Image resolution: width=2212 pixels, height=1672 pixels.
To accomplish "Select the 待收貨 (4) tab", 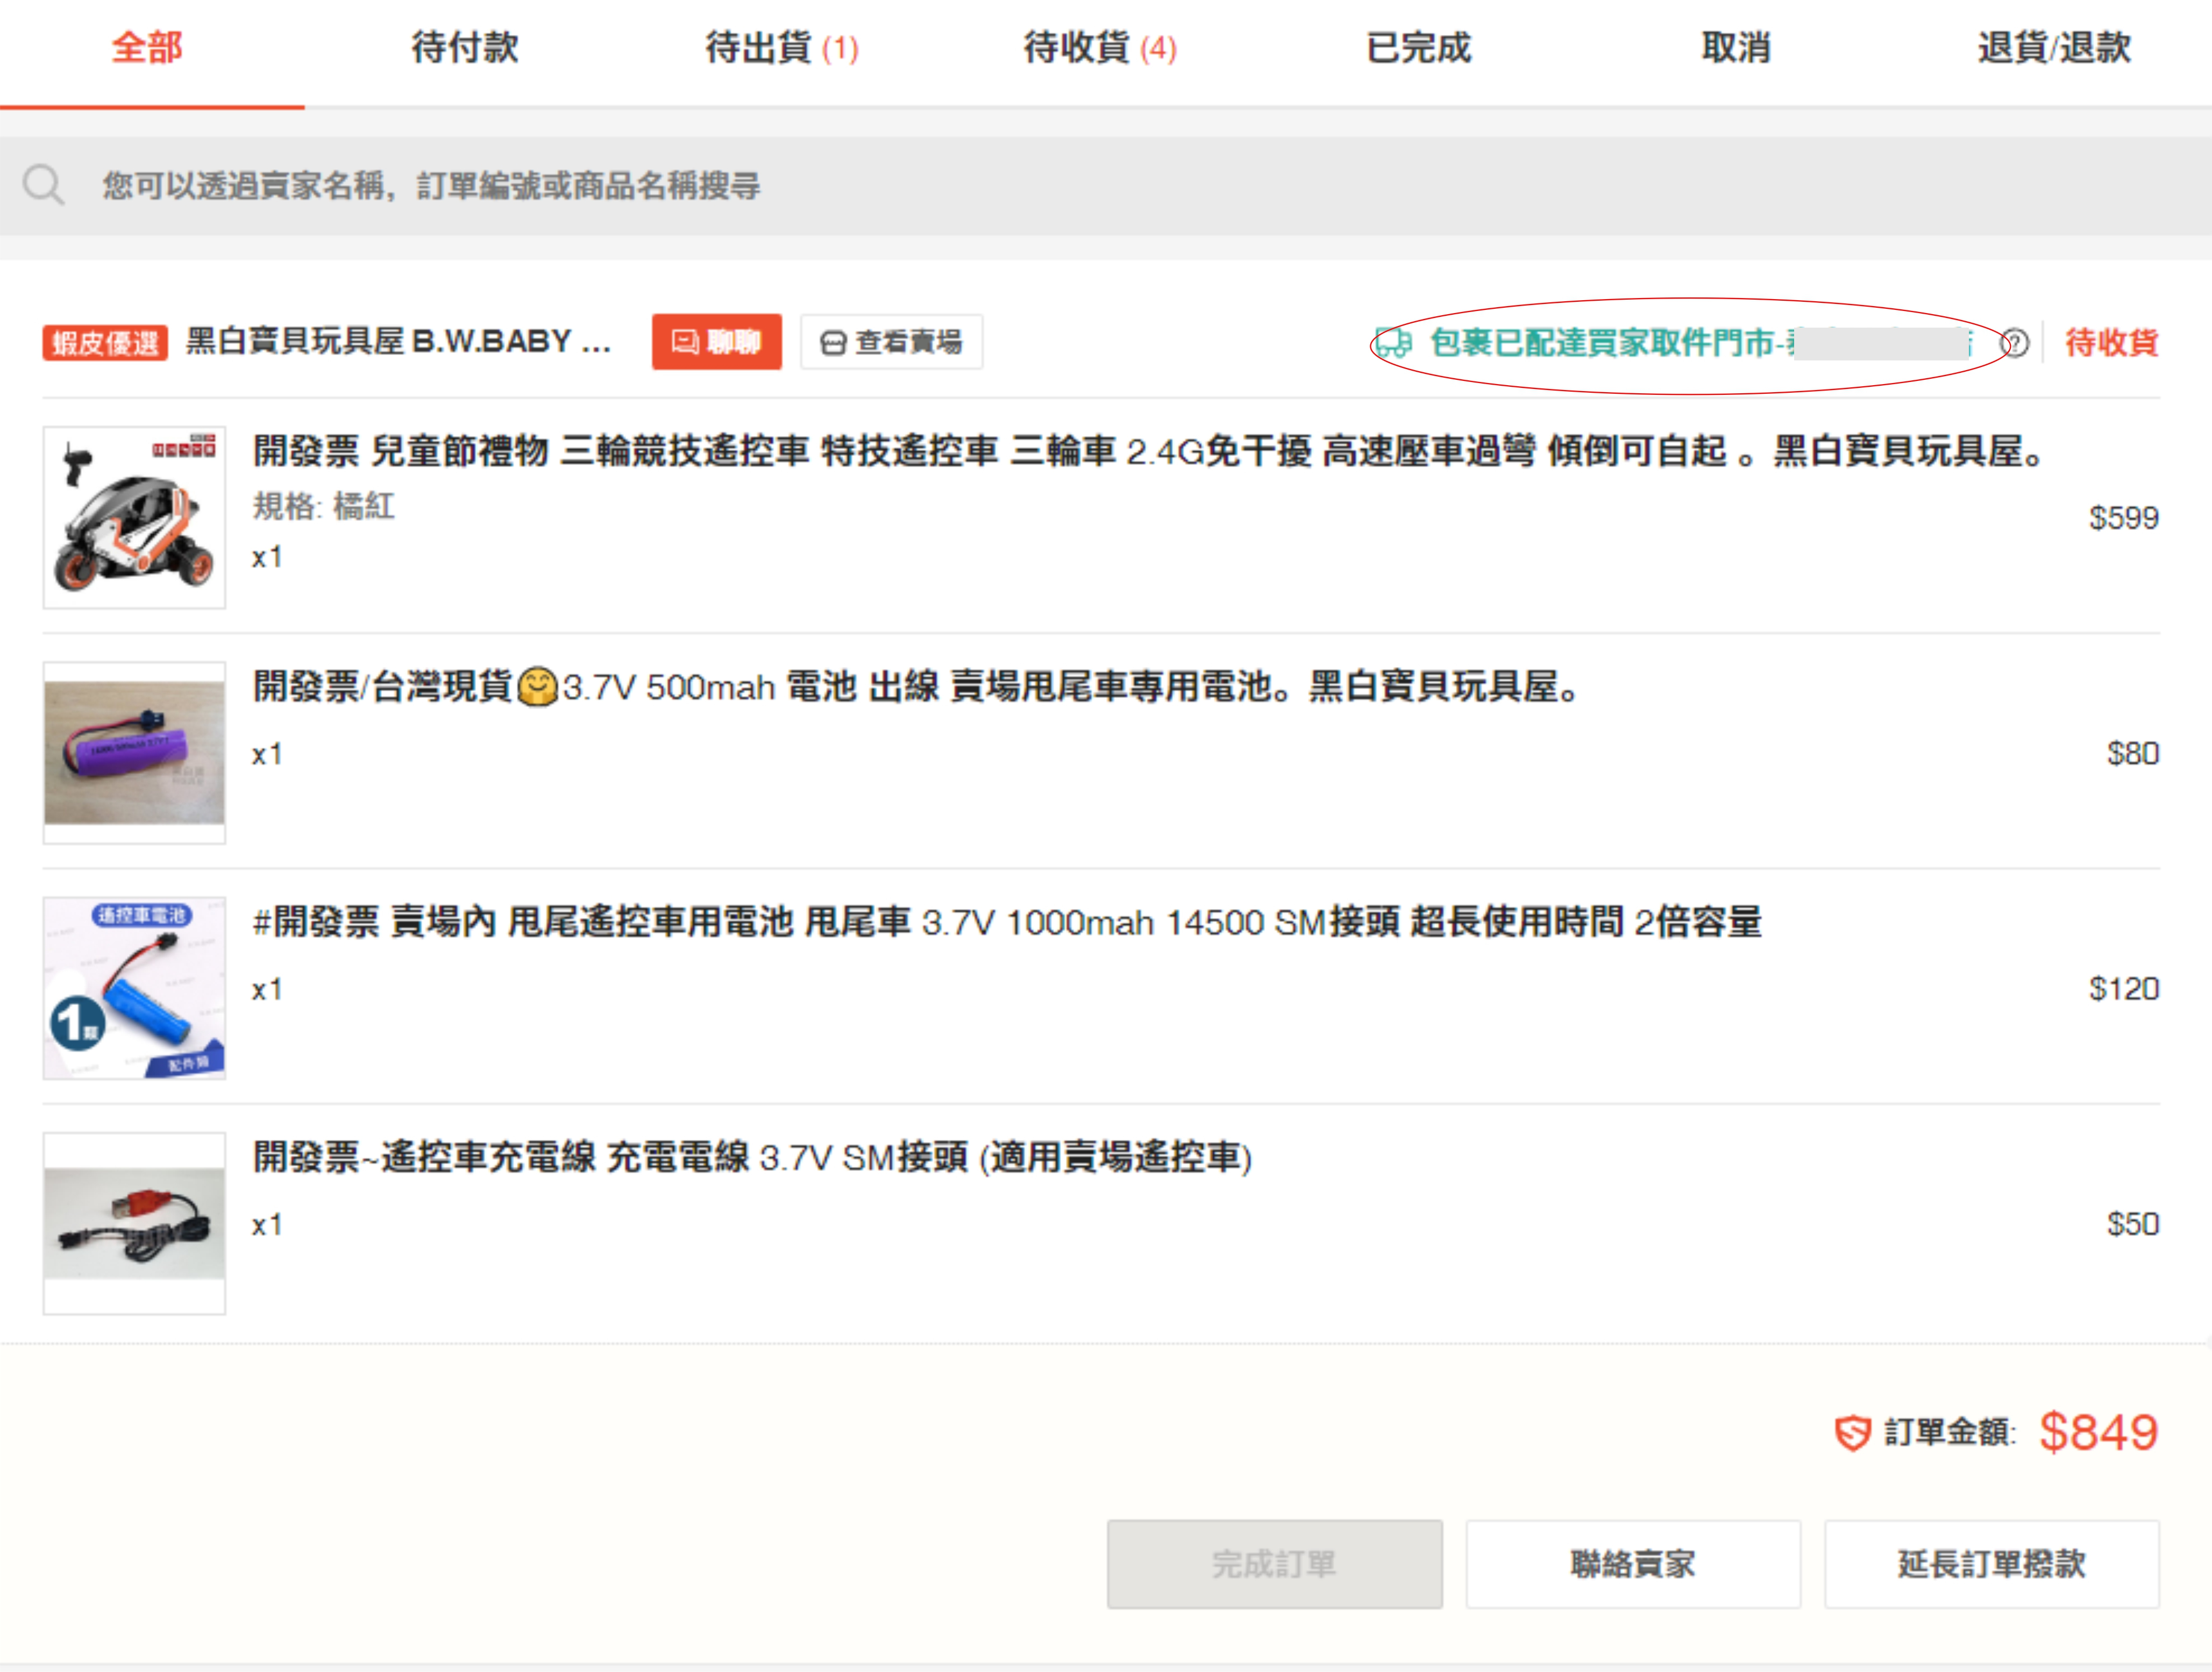I will tap(1100, 48).
